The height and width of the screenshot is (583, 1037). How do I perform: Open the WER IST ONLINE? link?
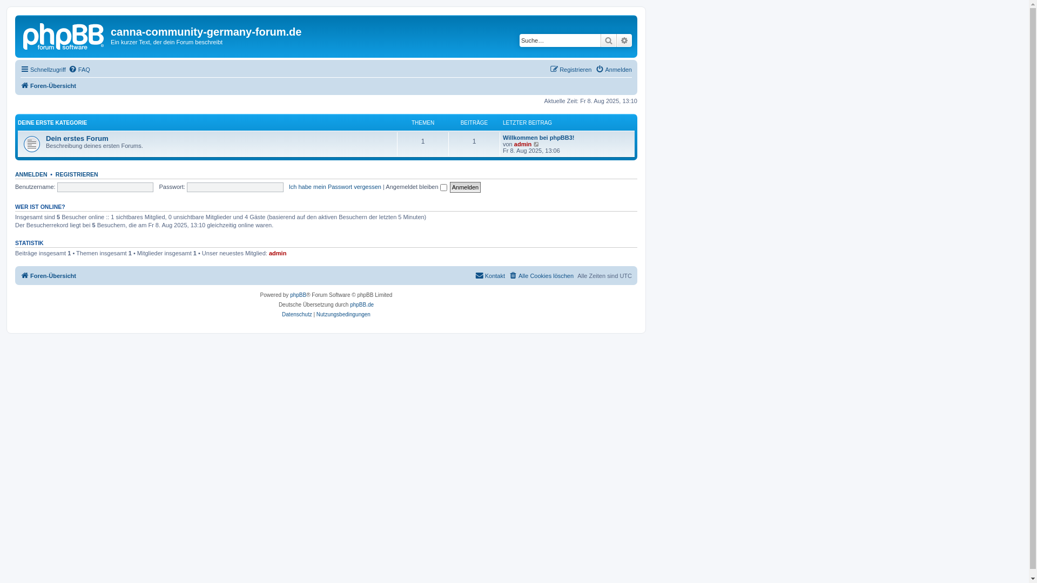click(40, 207)
